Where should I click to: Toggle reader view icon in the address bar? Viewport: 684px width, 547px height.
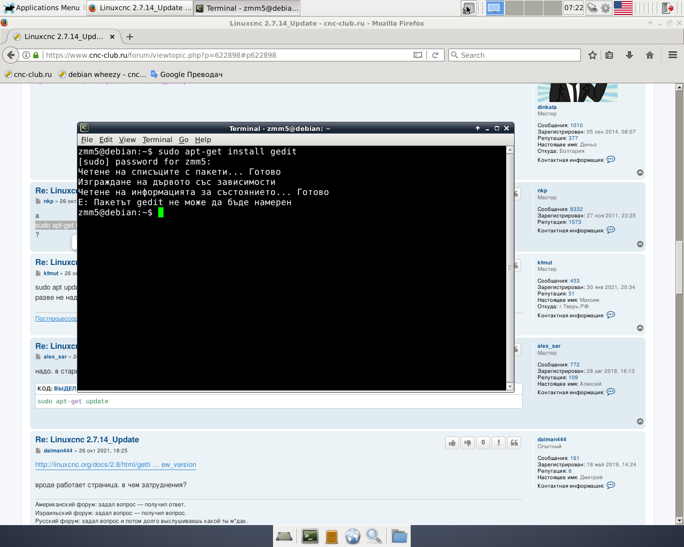coord(418,55)
